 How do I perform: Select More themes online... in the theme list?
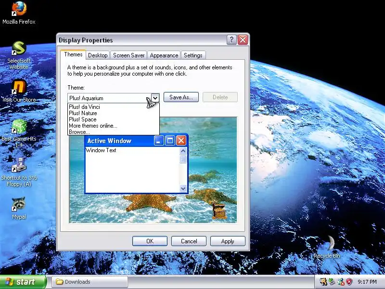[x=114, y=126]
